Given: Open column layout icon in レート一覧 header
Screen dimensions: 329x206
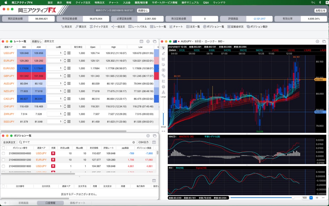Looking at the screenshot, I should tap(141, 41).
